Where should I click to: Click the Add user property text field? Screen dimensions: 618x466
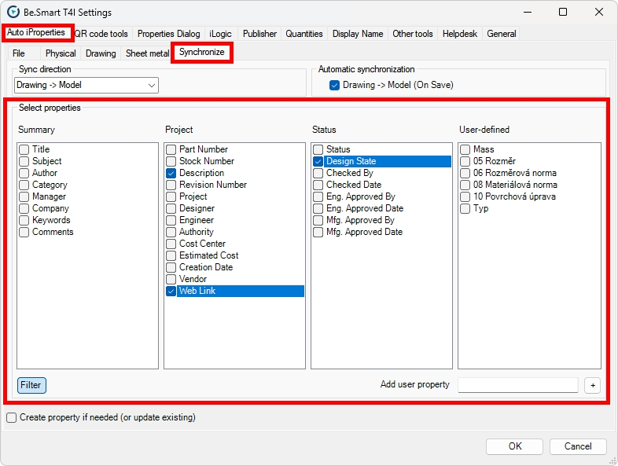[517, 385]
